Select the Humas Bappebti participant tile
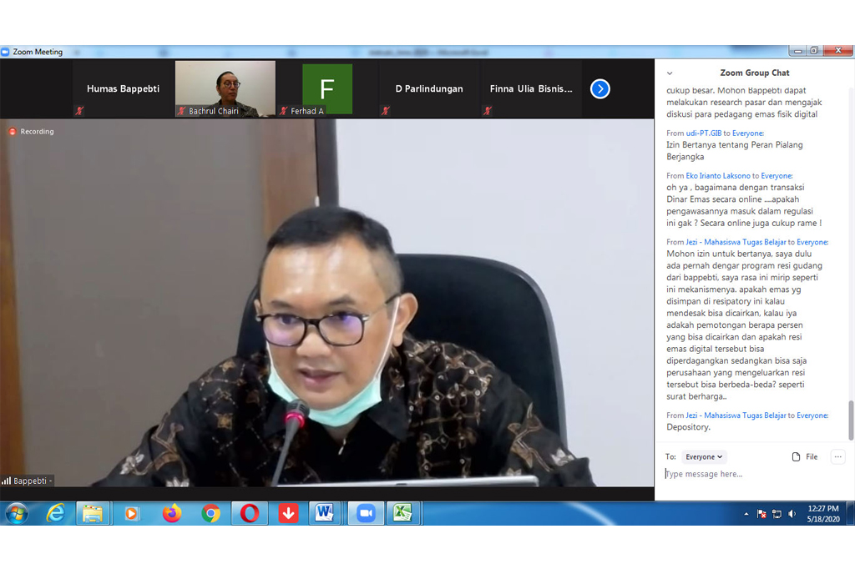 tap(123, 88)
